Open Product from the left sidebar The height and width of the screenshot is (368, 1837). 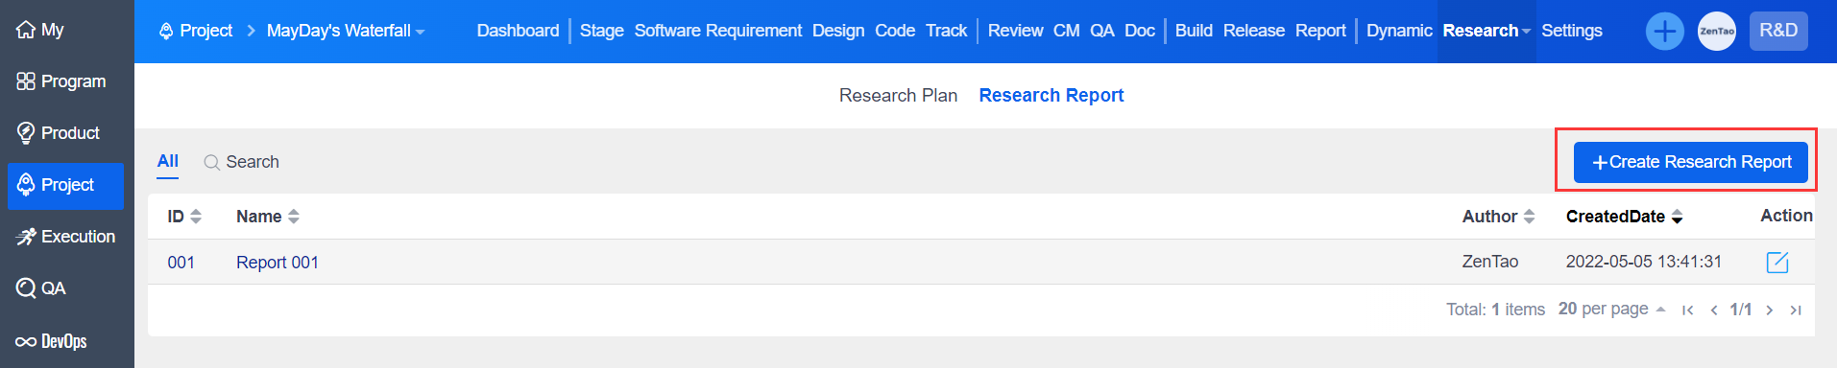[x=61, y=133]
